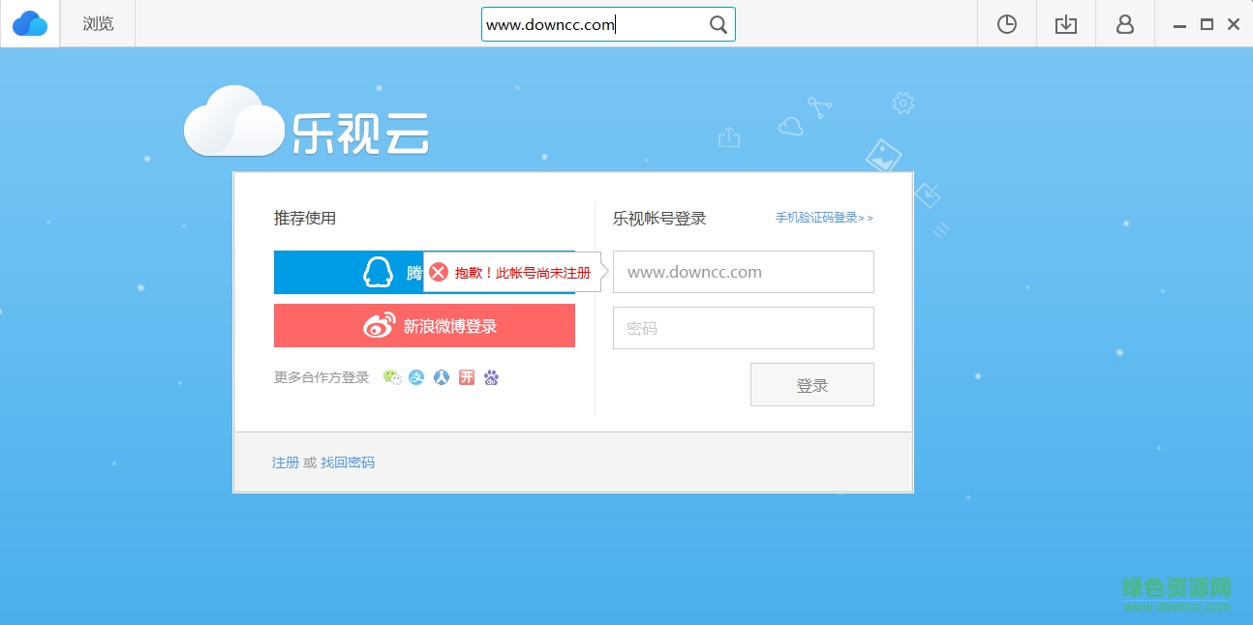Click the 新浪微博登录 button
The image size is (1253, 625).
[x=425, y=325]
